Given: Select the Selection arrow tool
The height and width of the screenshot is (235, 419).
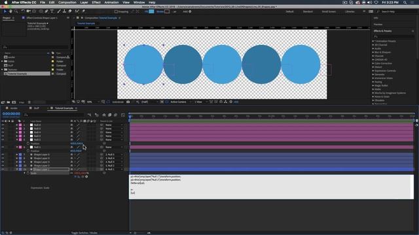Looking at the screenshot, I should [5, 12].
